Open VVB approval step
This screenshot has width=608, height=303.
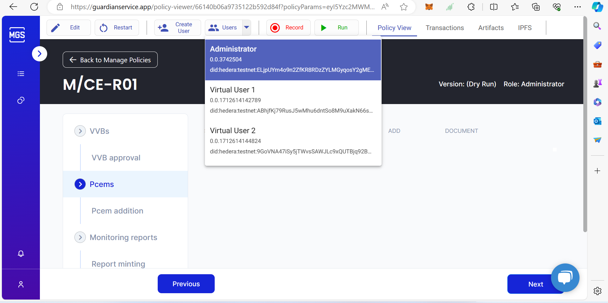click(x=116, y=158)
